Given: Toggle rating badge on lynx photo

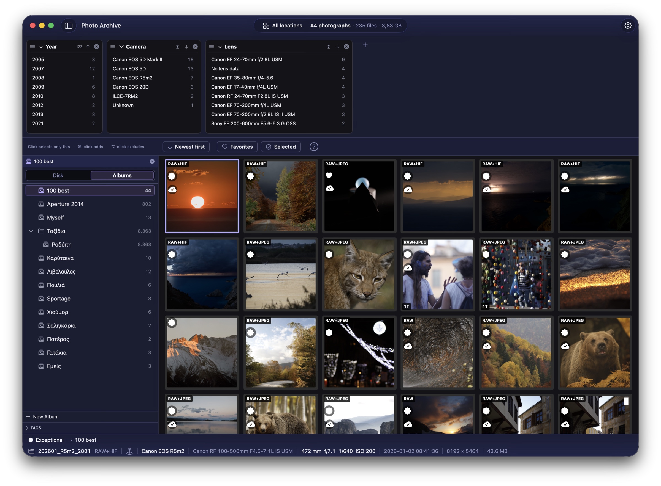Looking at the screenshot, I should [x=329, y=254].
